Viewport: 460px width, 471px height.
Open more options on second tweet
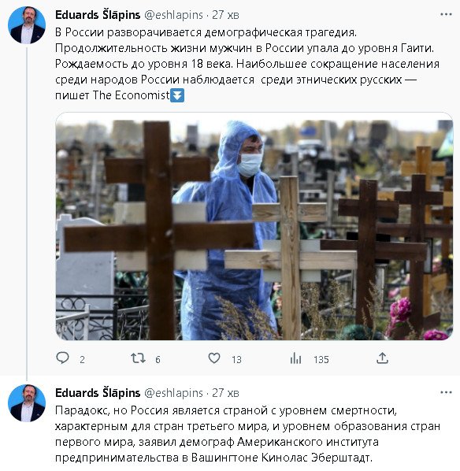446,392
